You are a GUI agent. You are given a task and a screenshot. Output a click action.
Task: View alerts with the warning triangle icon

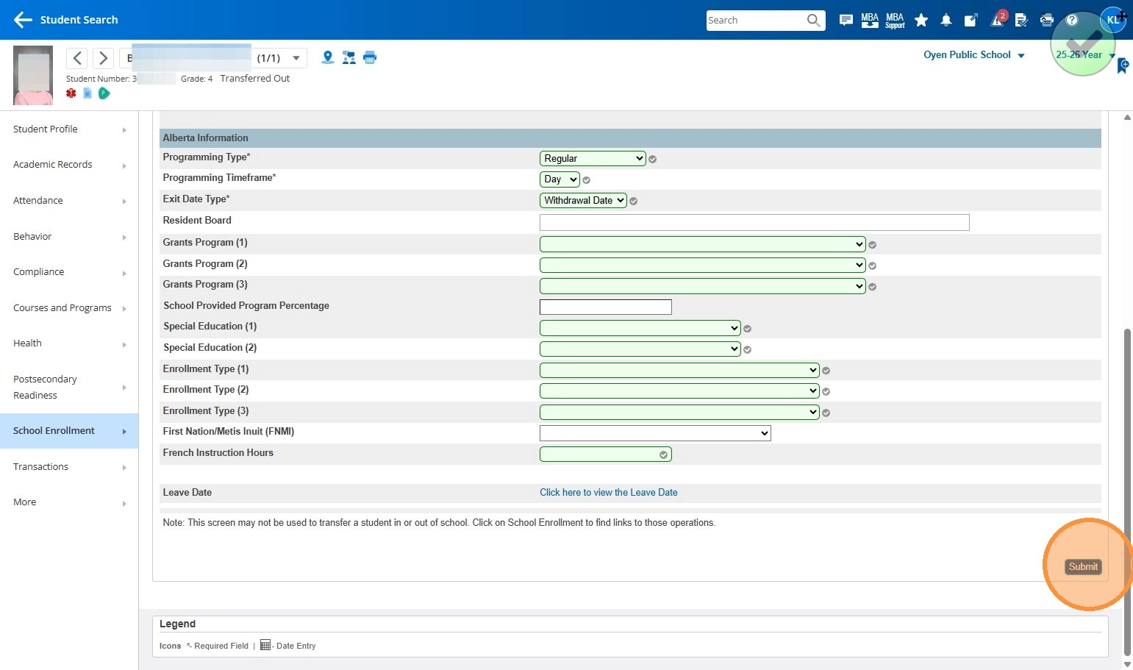point(997,21)
